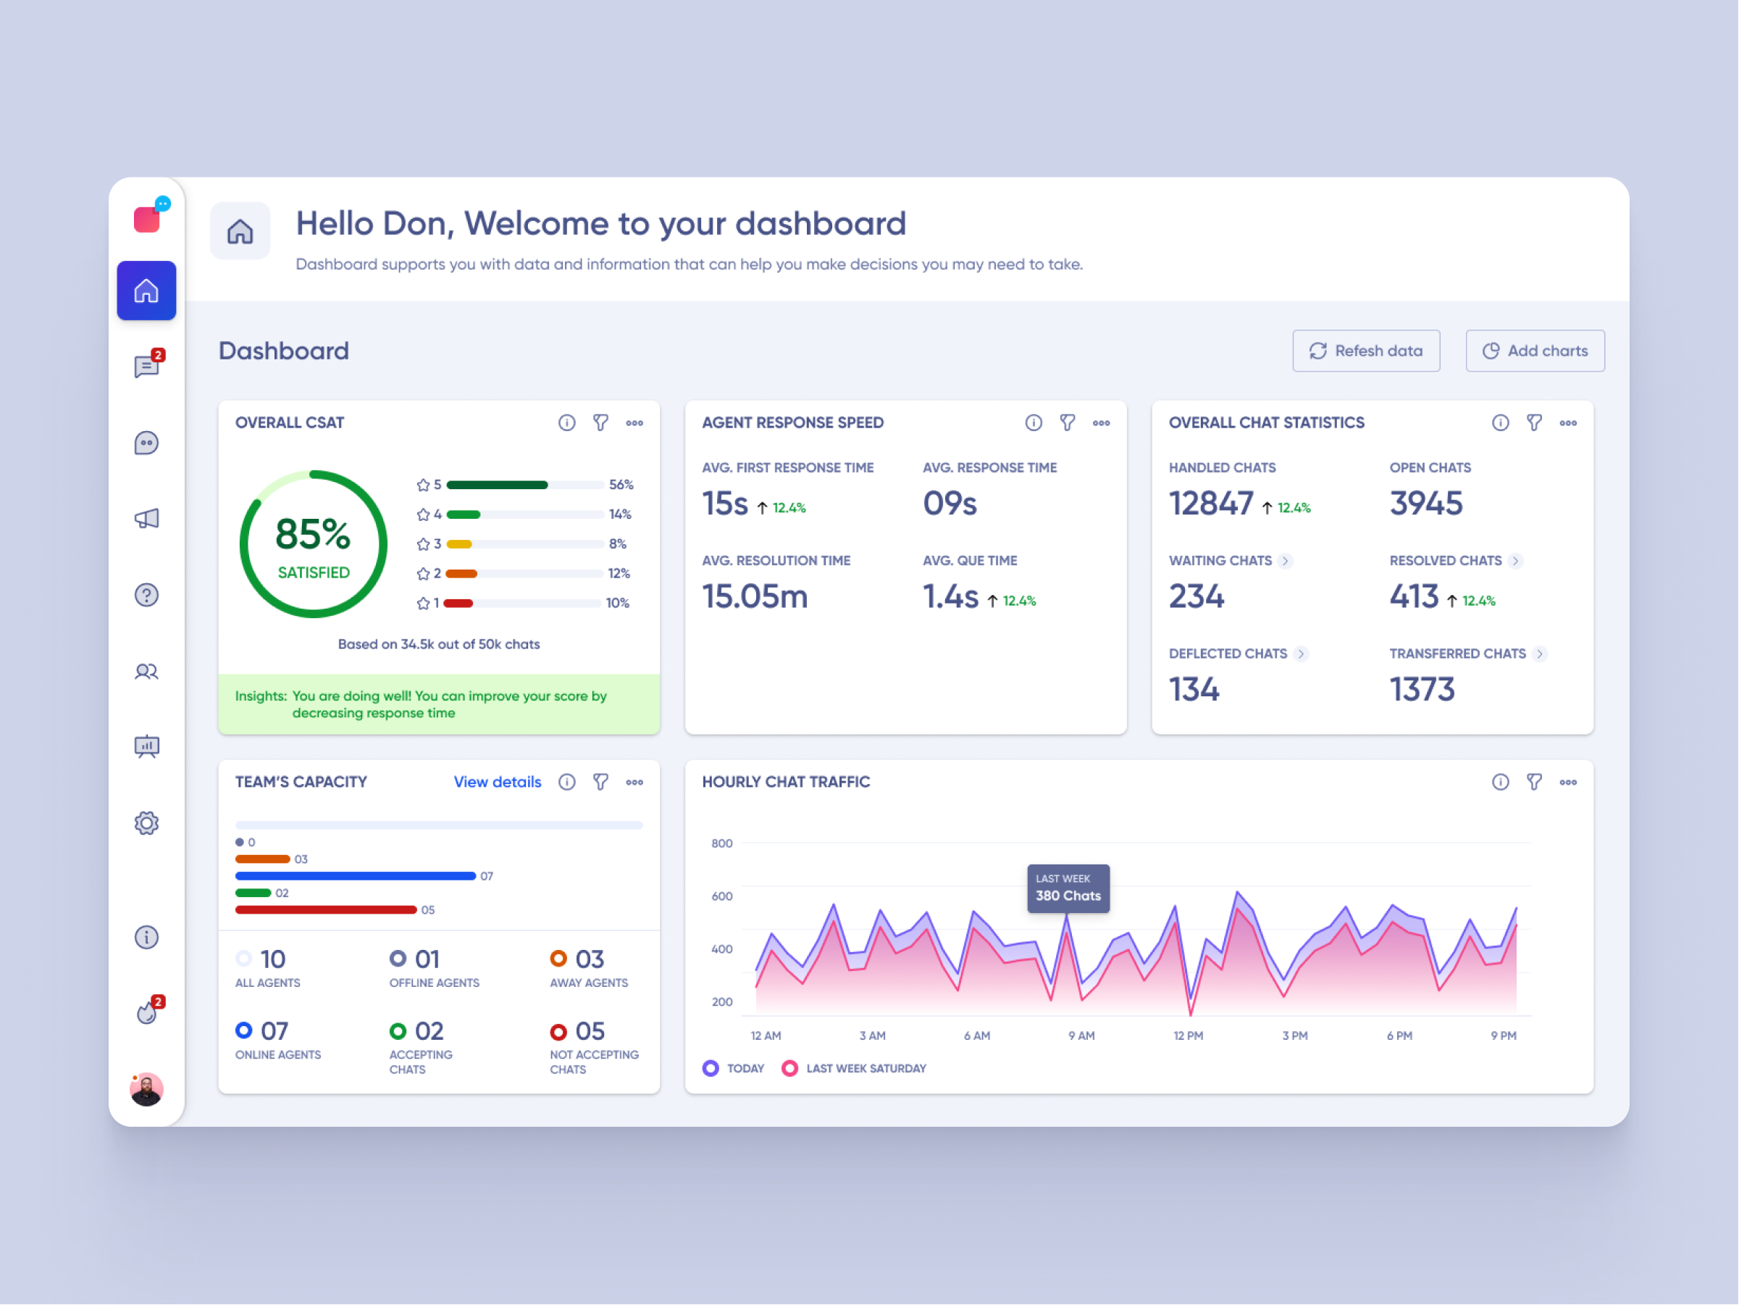The width and height of the screenshot is (1739, 1305).
Task: Expand Transferred Chats details with chevron
Action: coord(1541,654)
